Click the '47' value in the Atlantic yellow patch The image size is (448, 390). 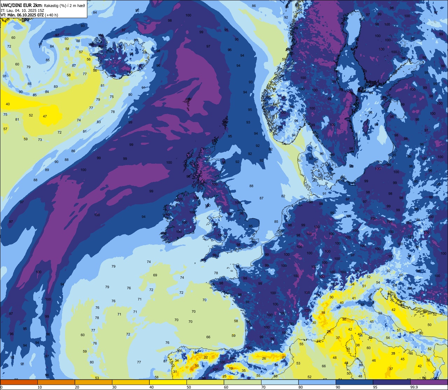pyautogui.click(x=45, y=116)
